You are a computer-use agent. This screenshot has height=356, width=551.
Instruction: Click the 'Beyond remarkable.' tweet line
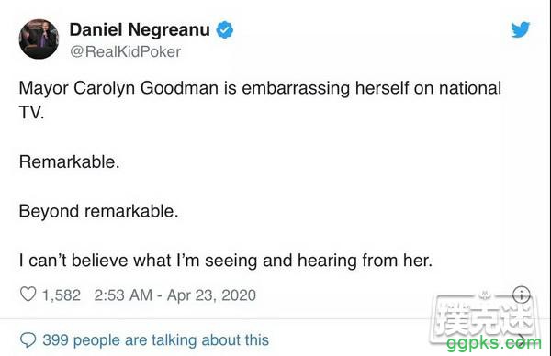99,211
